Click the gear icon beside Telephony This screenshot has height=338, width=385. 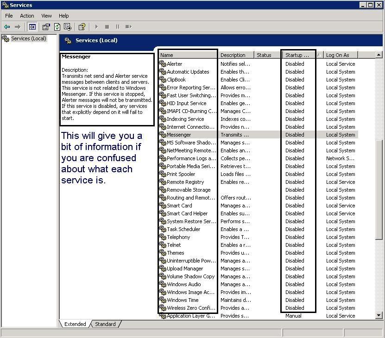point(163,237)
